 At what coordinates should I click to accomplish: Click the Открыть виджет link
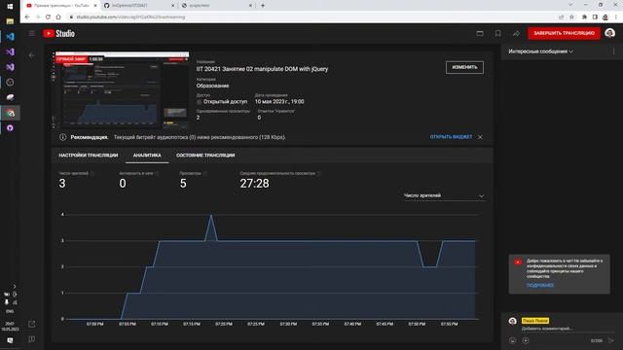pos(451,137)
